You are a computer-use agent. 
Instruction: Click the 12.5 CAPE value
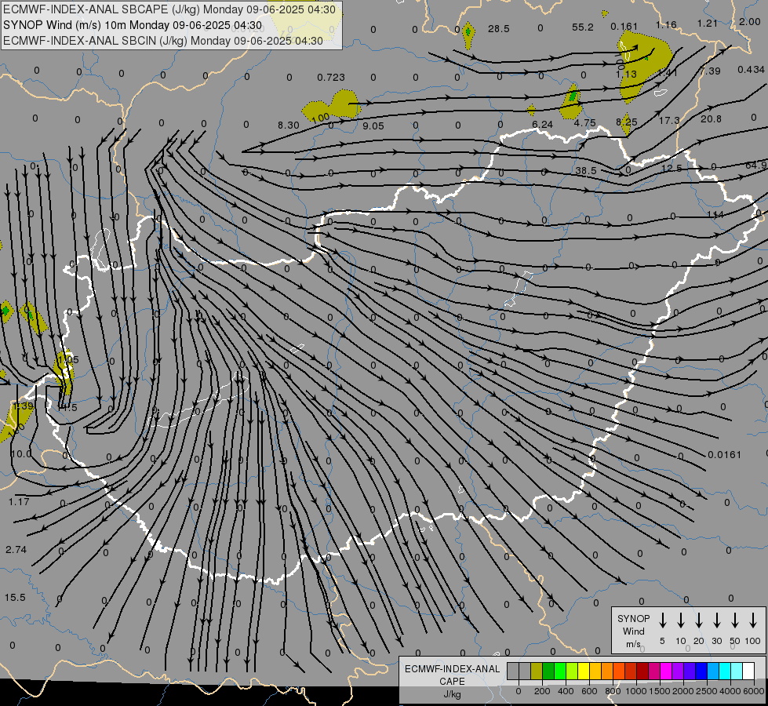pos(672,168)
